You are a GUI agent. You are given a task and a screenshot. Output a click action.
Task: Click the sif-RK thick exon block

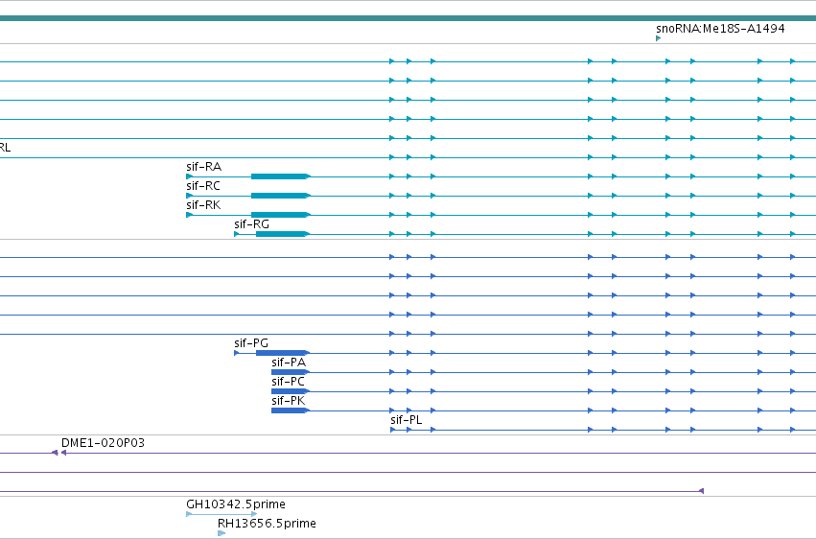coord(280,215)
